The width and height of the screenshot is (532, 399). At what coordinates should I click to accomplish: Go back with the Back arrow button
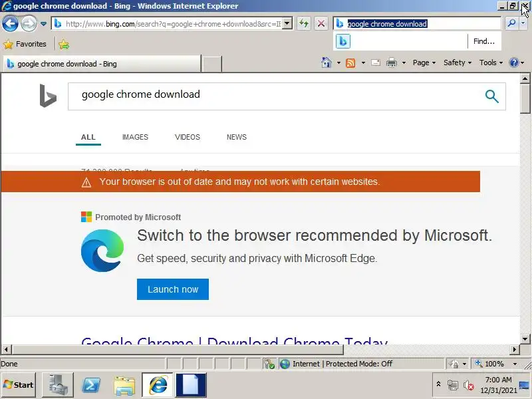coord(10,24)
